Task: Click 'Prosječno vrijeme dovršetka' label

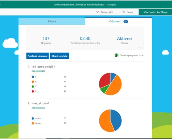Action: 85,43
